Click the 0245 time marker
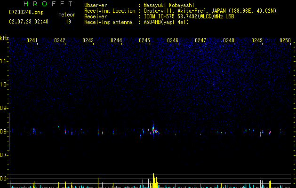 pyautogui.click(x=144, y=40)
